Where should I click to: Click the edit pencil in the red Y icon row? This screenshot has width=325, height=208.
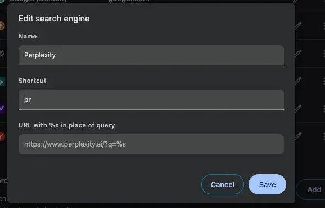[299, 136]
